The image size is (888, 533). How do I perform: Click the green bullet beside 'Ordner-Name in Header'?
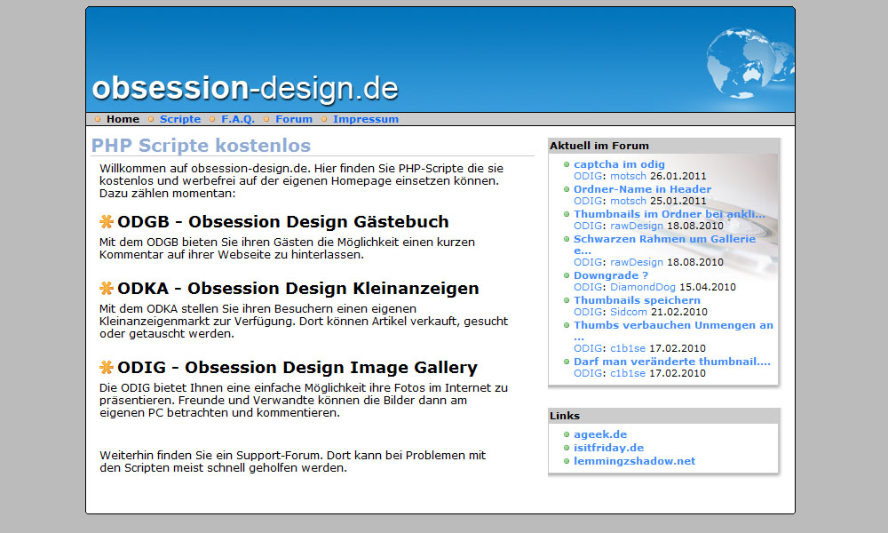point(567,189)
